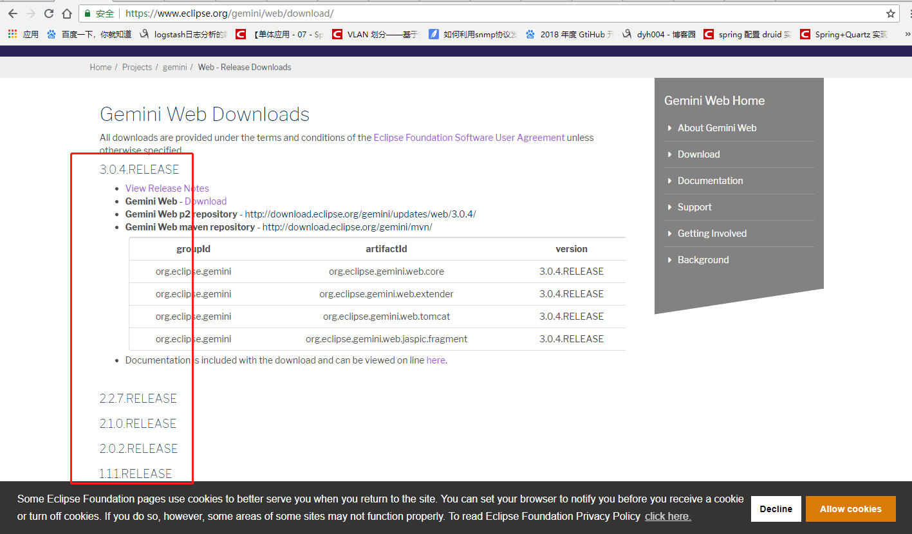
Task: Select org.eclipse.gemini.web.tomcat cell
Action: 386,317
